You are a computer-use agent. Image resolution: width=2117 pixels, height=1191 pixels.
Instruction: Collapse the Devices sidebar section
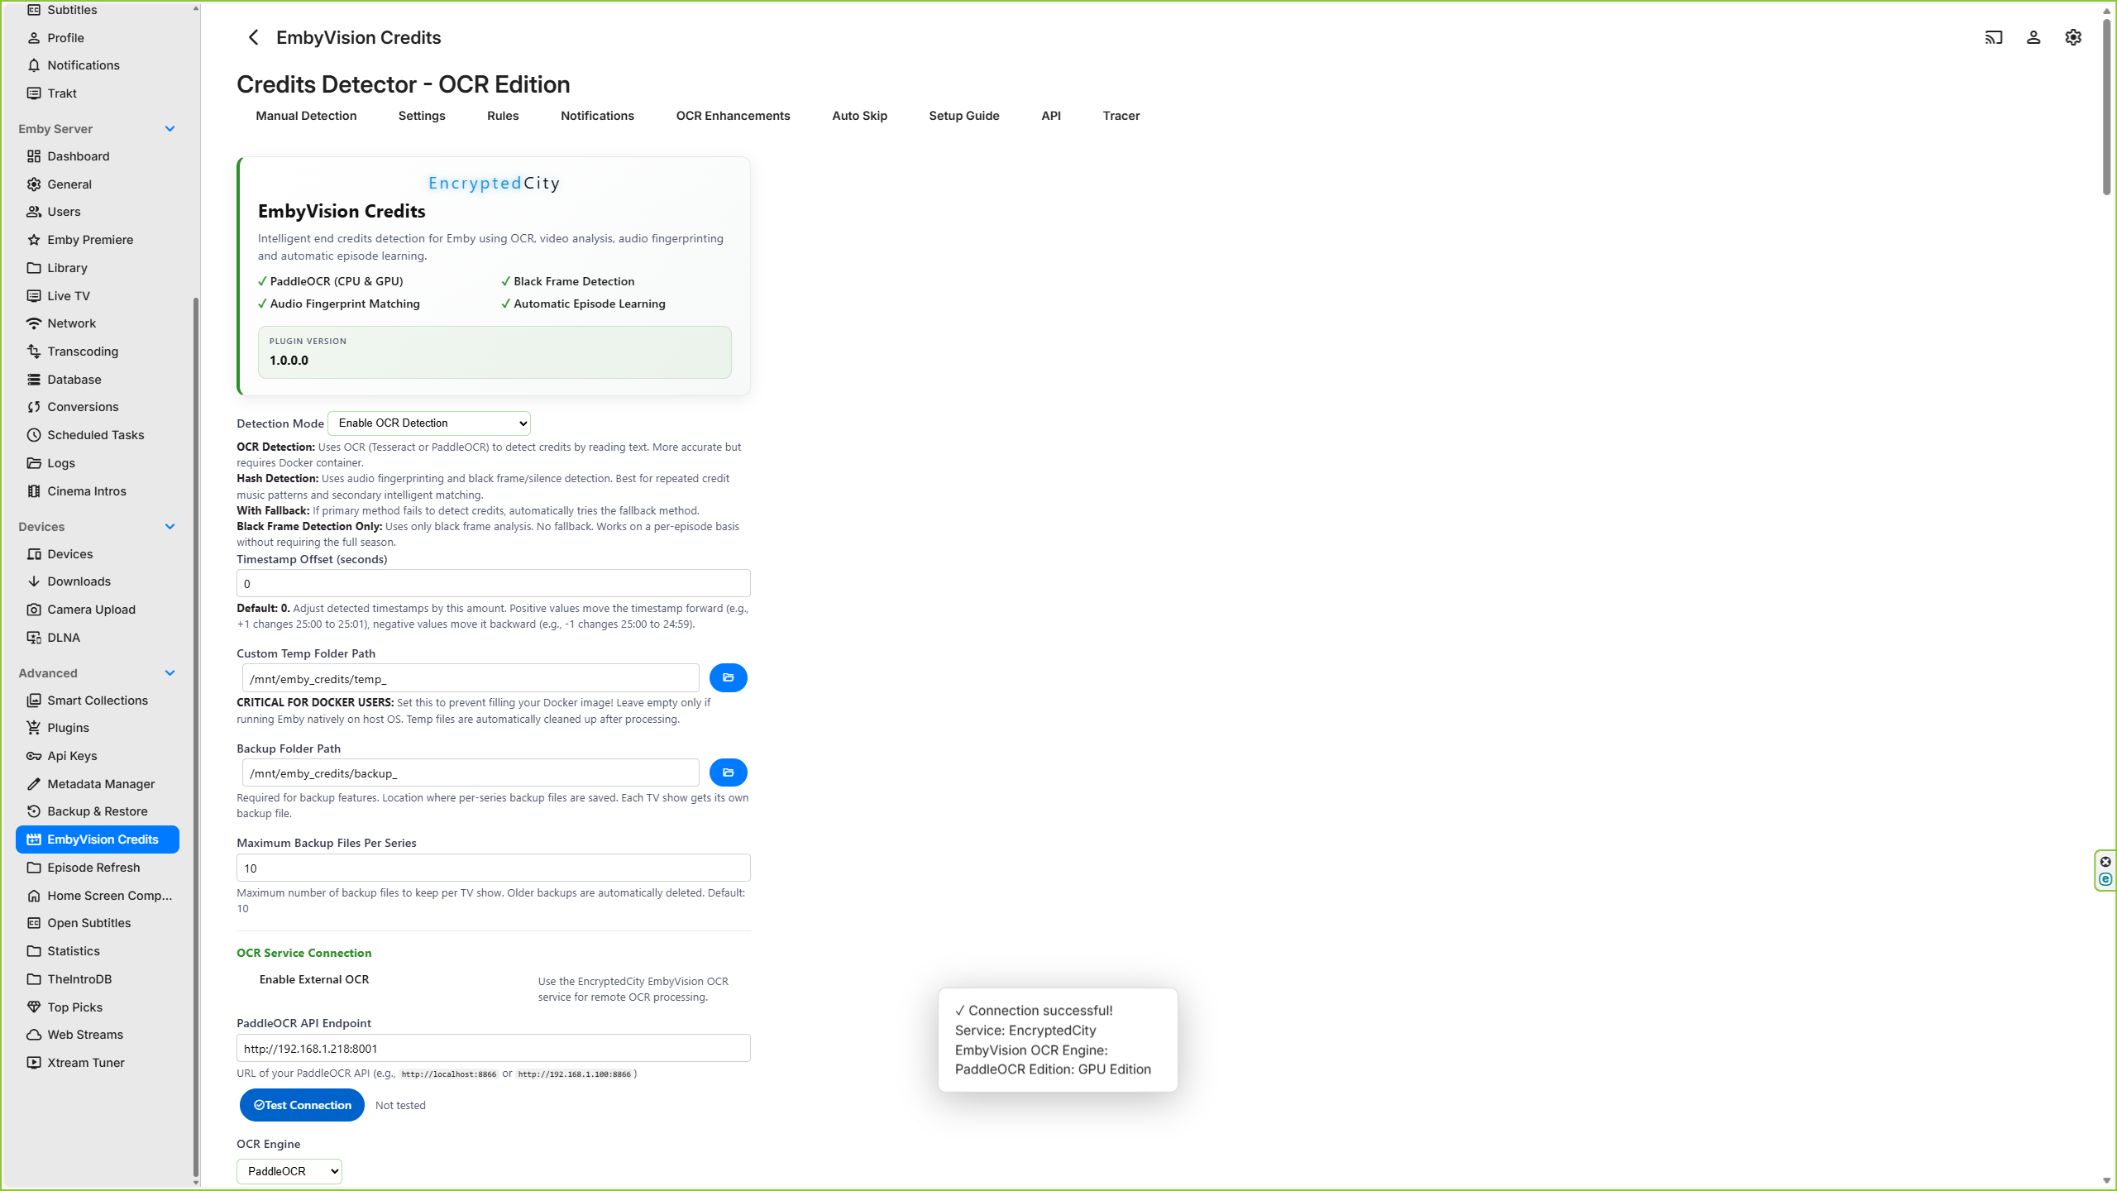(x=170, y=527)
